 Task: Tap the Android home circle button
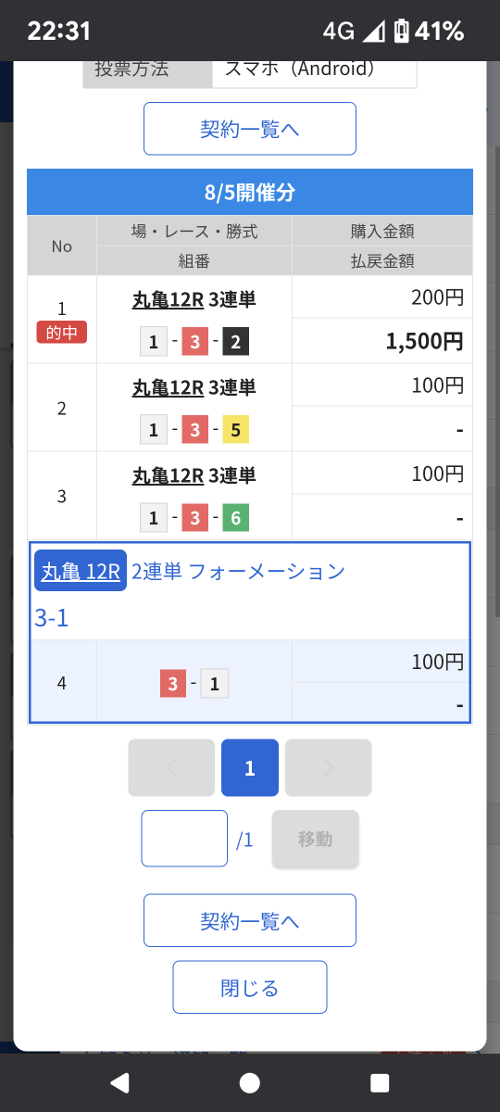[x=250, y=1082]
